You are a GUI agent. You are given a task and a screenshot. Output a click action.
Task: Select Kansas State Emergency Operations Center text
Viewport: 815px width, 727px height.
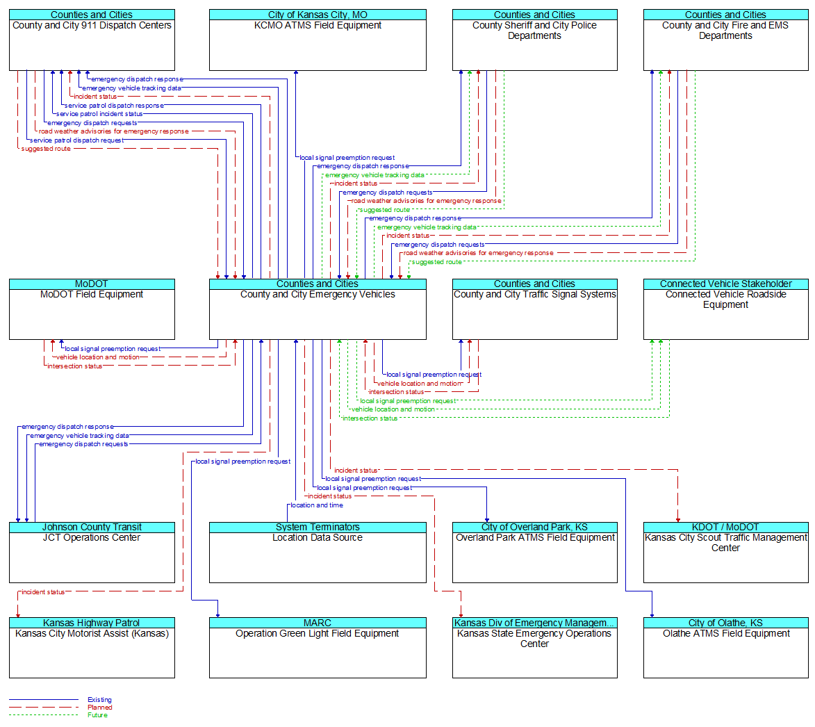[534, 639]
